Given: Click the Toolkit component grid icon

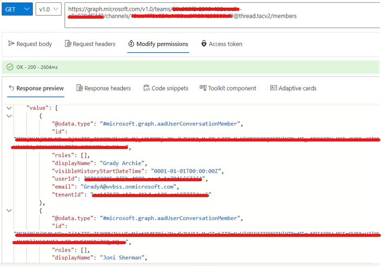Looking at the screenshot, I should click(x=202, y=88).
